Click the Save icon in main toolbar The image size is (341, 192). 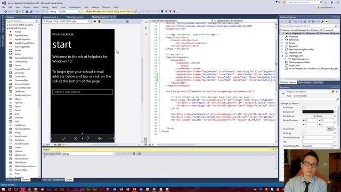coord(27,12)
